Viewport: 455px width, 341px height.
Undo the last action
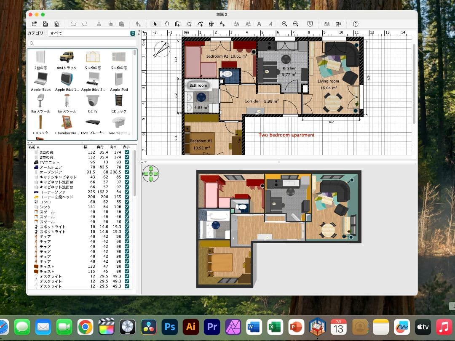[74, 24]
